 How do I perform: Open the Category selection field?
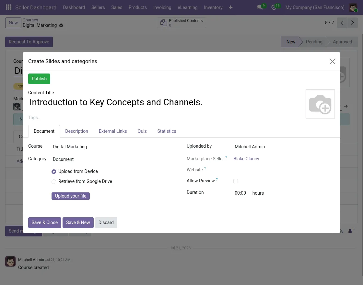[114, 159]
